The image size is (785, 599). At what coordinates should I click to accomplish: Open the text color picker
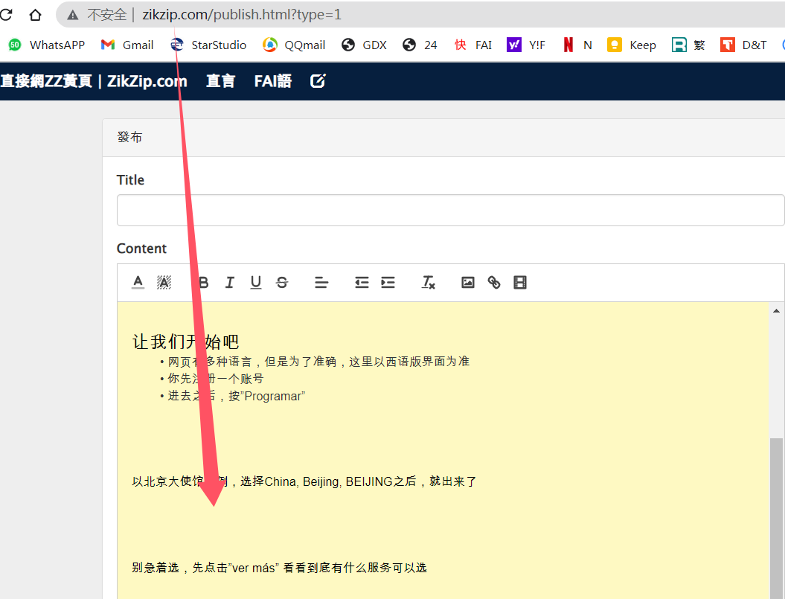[x=138, y=283]
